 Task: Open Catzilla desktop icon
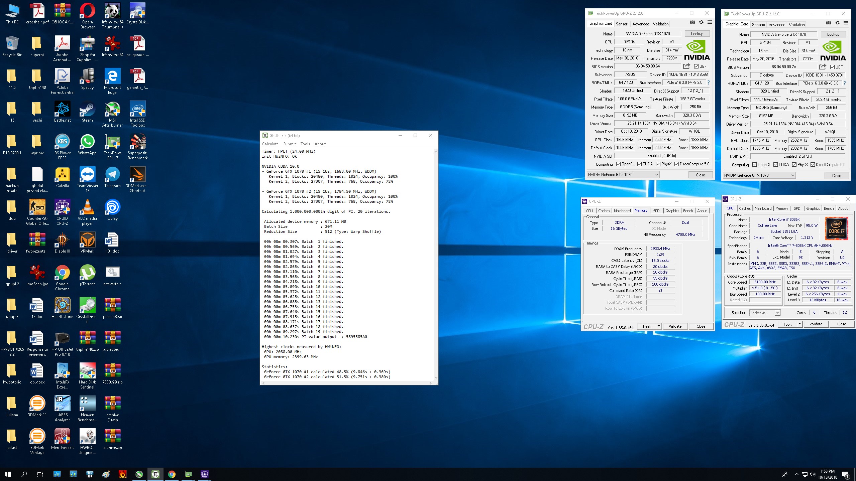pos(63,177)
